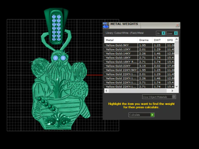The width and height of the screenshot is (199, 149).
Task: Select Yellow Gold 22KY:1... row with 2.01 grams
Action: click(139, 74)
